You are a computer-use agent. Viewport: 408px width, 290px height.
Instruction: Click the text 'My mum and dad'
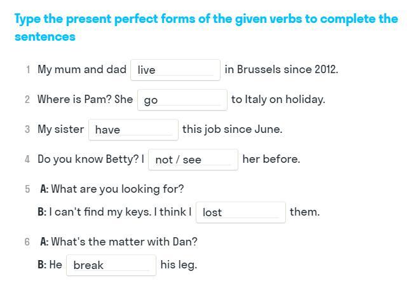coord(82,69)
